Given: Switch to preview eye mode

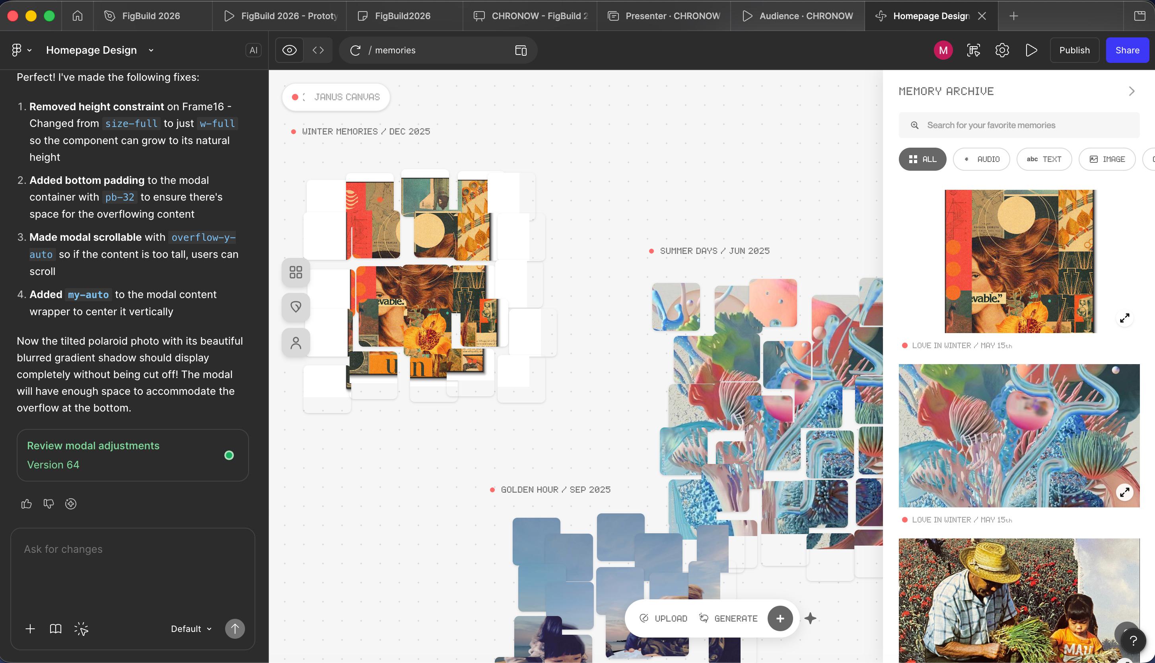Looking at the screenshot, I should coord(290,50).
